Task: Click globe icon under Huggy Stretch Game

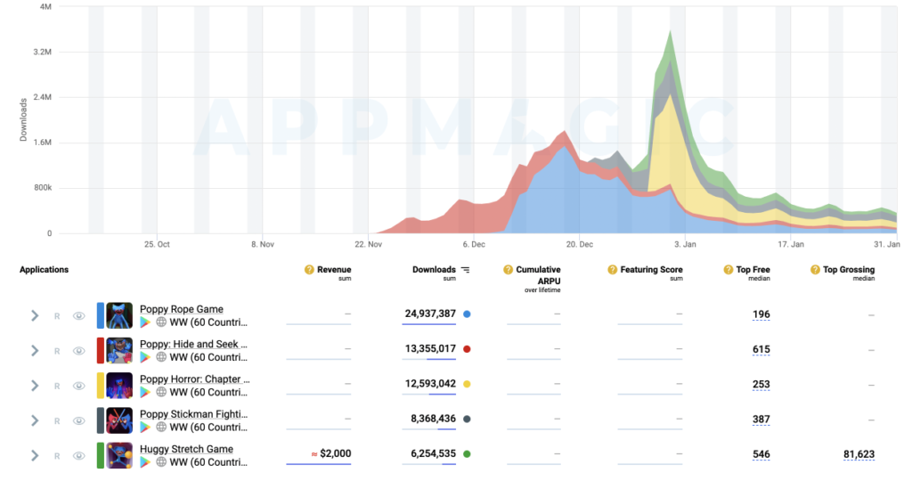Action: coord(161,461)
